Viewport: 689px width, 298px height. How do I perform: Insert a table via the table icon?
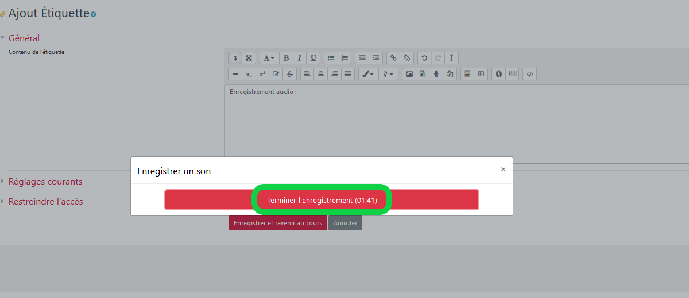[x=481, y=74]
